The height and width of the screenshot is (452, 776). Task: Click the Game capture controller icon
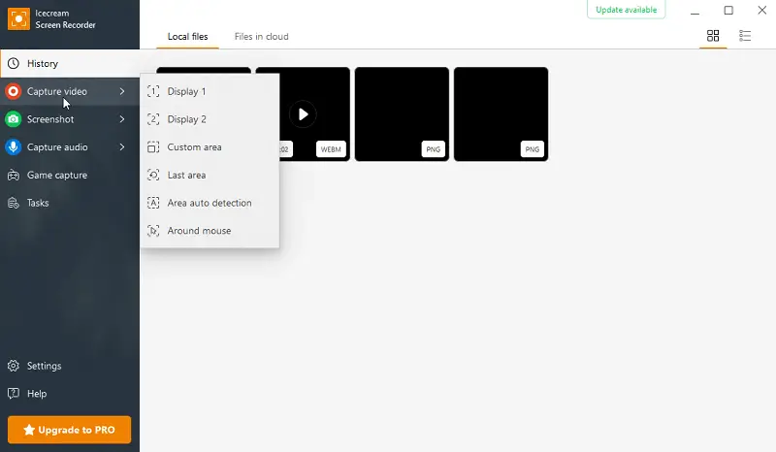click(x=14, y=176)
